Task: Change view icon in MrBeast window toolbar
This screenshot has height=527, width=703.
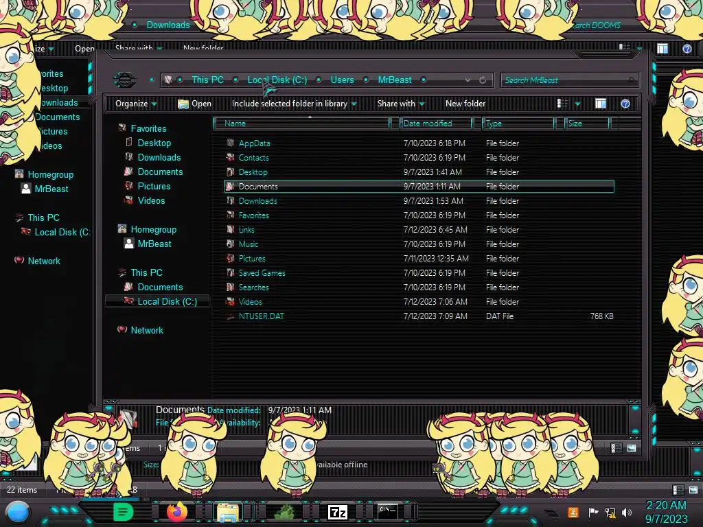Action: (x=562, y=104)
